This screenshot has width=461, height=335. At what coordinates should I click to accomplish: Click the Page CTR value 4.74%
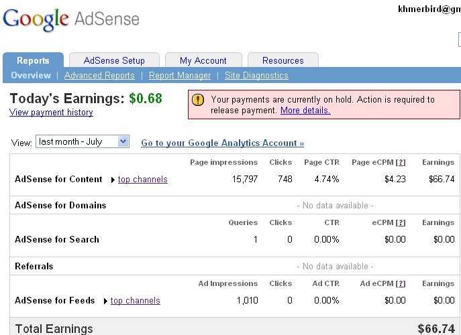pyautogui.click(x=327, y=179)
